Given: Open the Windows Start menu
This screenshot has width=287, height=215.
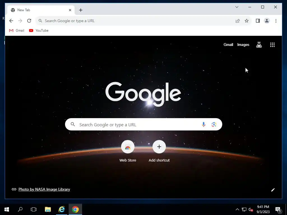Looking at the screenshot, I should (x=7, y=209).
